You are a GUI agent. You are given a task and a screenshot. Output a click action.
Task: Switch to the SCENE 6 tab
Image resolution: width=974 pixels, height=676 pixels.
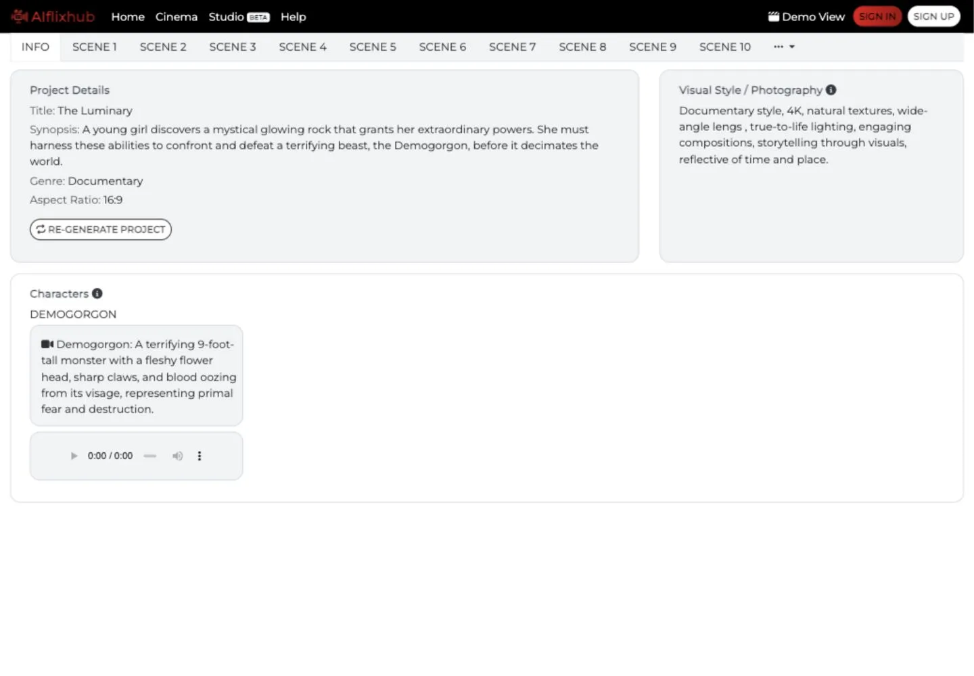[442, 47]
